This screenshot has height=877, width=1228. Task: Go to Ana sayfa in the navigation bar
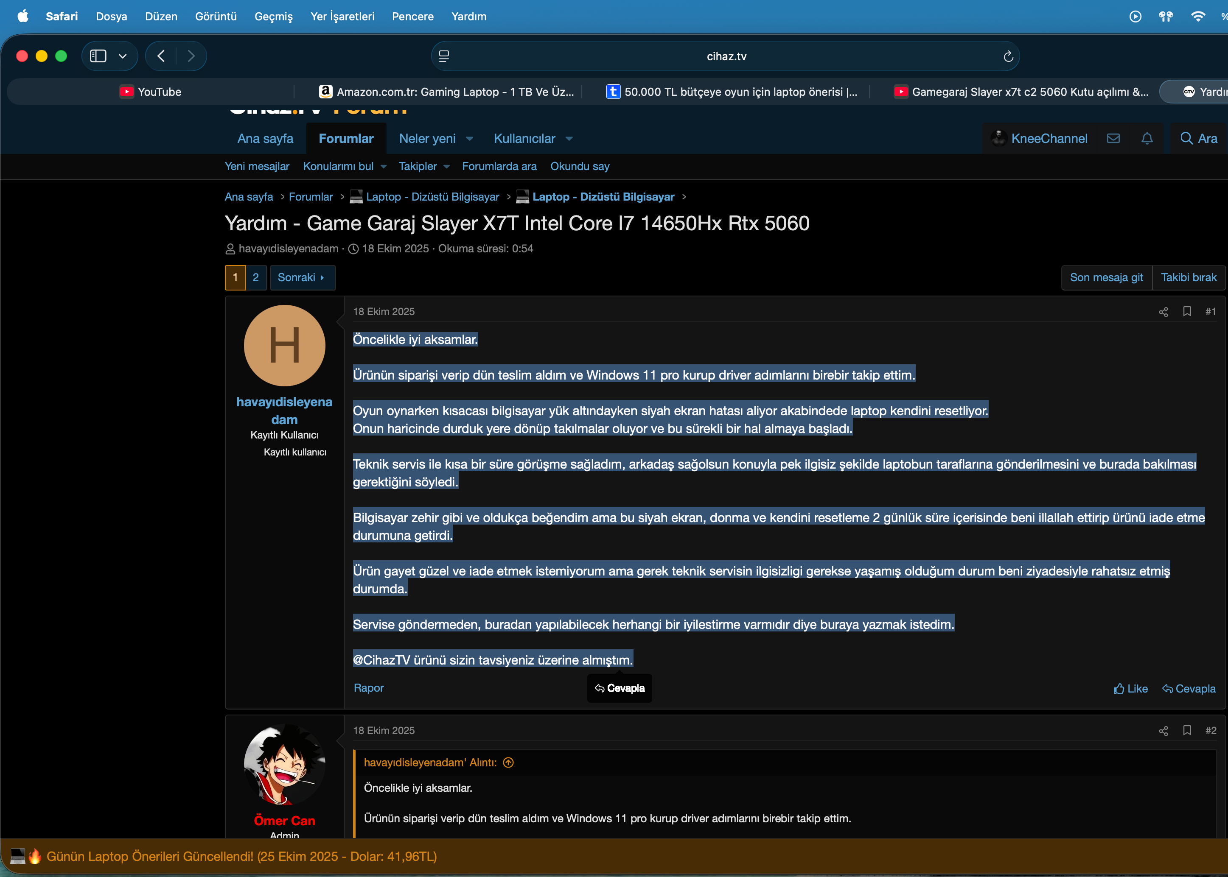click(265, 138)
